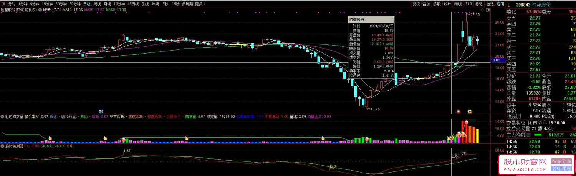Click the 名师课程 link
Screen dimensions: 576x176
pyautogui.click(x=562, y=169)
